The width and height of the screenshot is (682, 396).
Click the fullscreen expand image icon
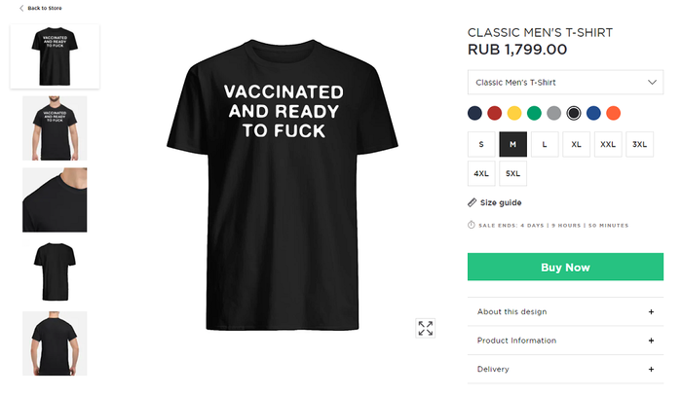[x=425, y=328]
